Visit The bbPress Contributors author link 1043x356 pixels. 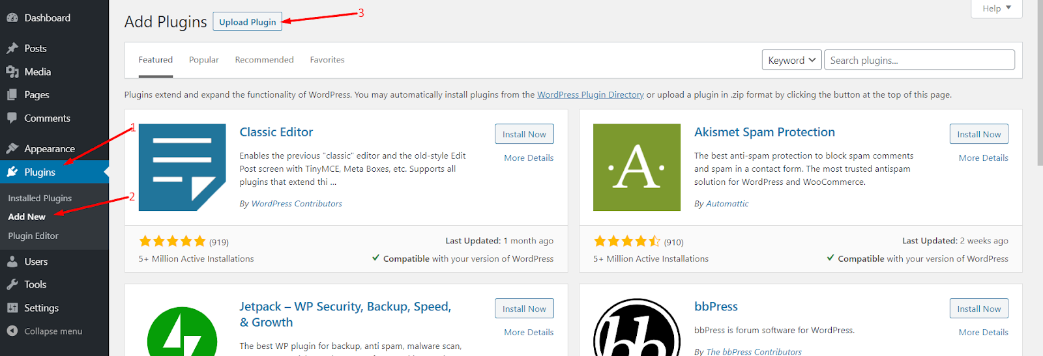pyautogui.click(x=754, y=351)
